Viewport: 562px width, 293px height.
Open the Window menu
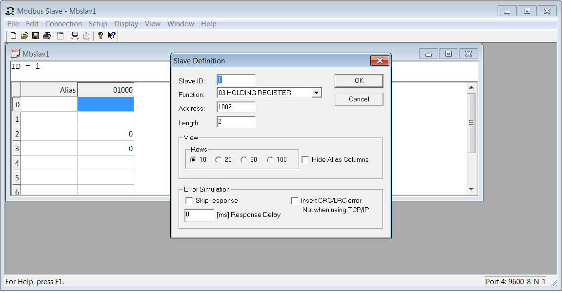pyautogui.click(x=181, y=23)
